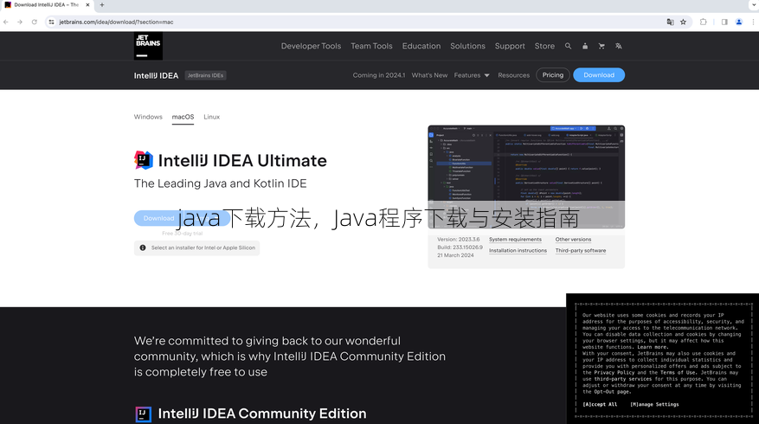Viewport: 759px width, 424px height.
Task: Open the Opt-Out page link in cookie notice
Action: click(x=613, y=392)
